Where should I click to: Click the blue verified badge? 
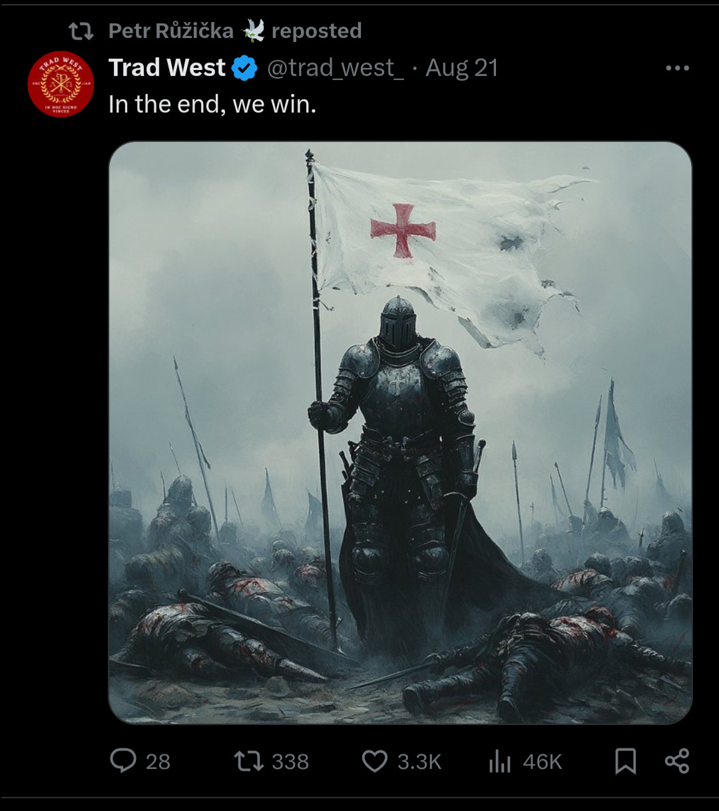pos(245,69)
